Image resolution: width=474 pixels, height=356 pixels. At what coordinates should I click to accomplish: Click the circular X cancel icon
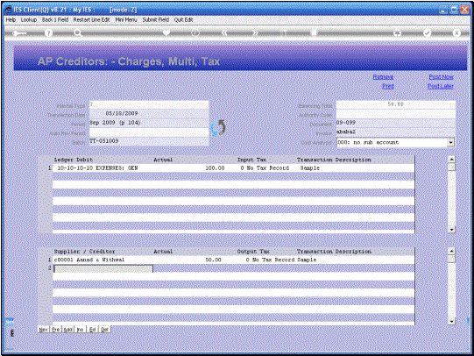(456, 32)
